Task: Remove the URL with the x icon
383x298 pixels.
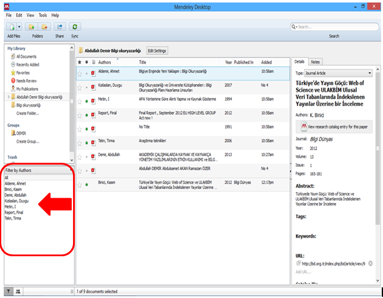Action: click(371, 264)
